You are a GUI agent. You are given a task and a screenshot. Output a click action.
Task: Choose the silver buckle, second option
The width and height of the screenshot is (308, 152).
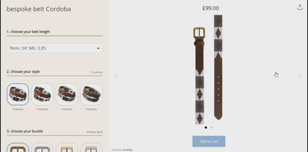click(42, 148)
